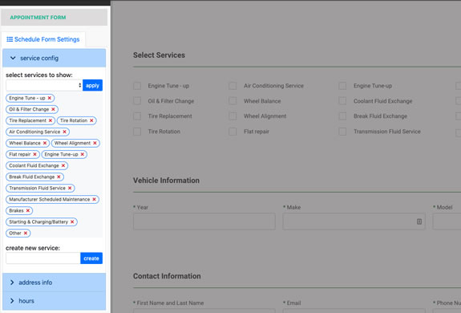The width and height of the screenshot is (461, 313).
Task: Remove the Manufacturer Scheduled Maintenance tag
Action: click(94, 199)
